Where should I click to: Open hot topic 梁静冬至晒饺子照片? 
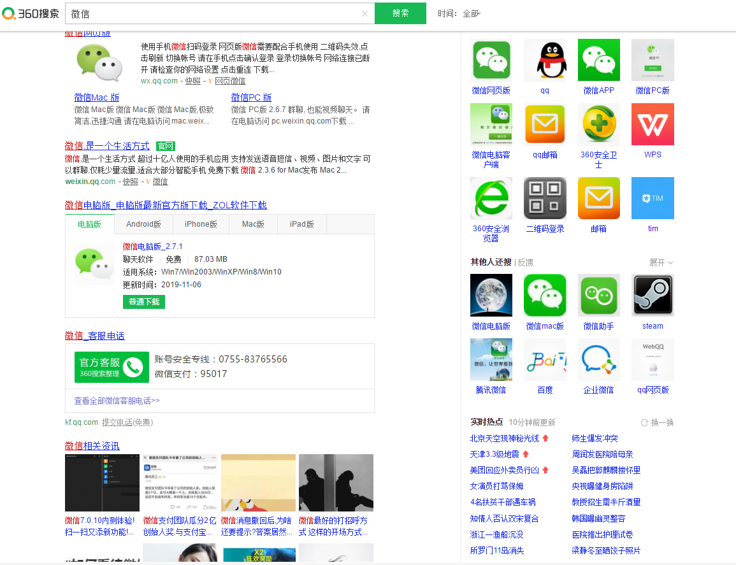[x=606, y=550]
